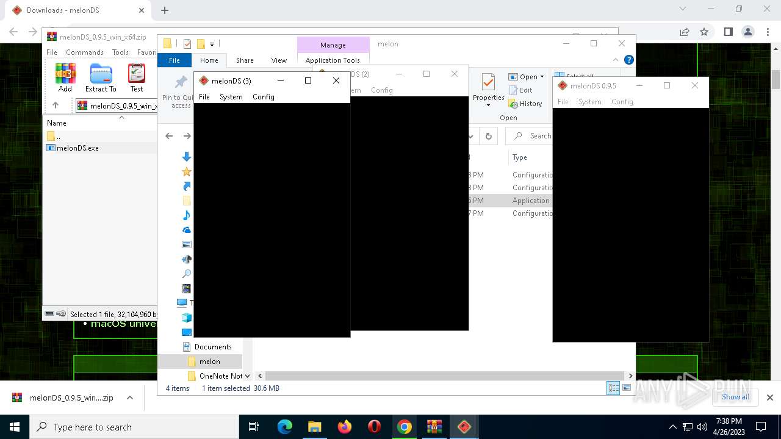Go up one level in WinRAR
This screenshot has width=781, height=439.
56,105
